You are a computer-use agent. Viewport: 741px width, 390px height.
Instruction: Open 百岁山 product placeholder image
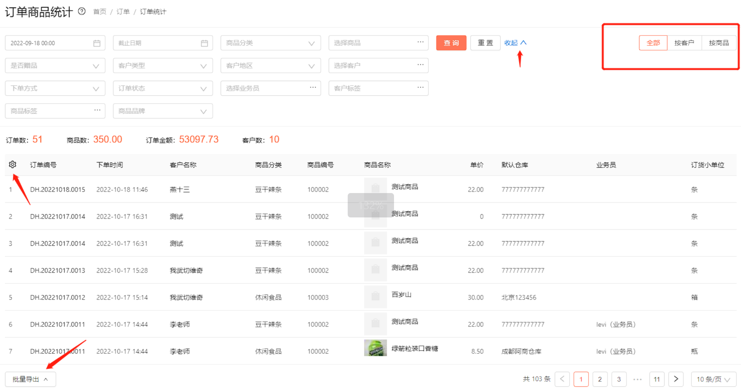375,297
